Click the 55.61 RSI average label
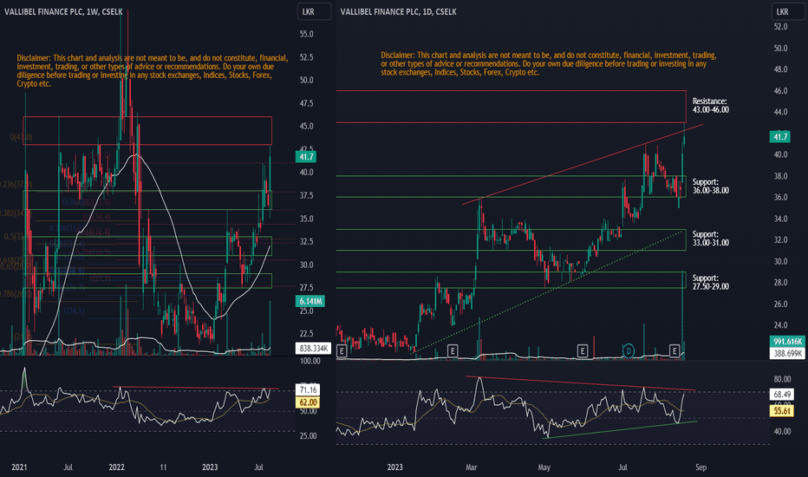Image resolution: width=808 pixels, height=477 pixels. pyautogui.click(x=782, y=411)
